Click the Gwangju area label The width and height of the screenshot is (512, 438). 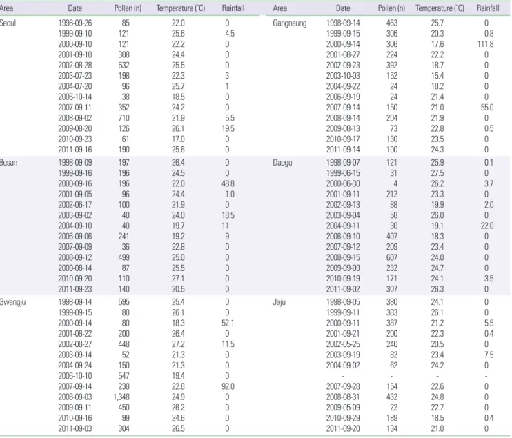coord(12,303)
